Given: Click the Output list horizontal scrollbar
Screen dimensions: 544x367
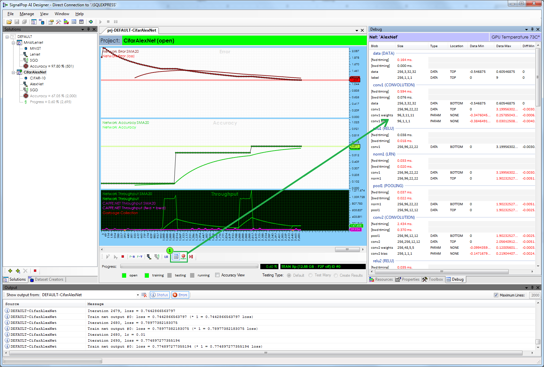Looking at the screenshot, I should click(266, 353).
